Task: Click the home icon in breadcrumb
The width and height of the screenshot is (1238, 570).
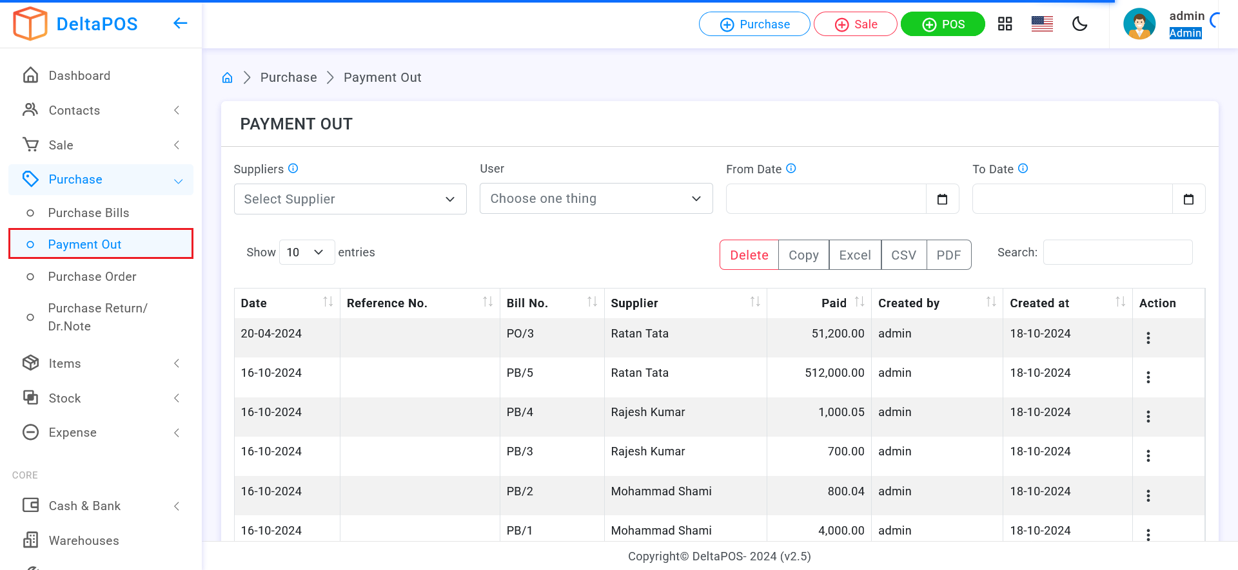Action: tap(227, 78)
